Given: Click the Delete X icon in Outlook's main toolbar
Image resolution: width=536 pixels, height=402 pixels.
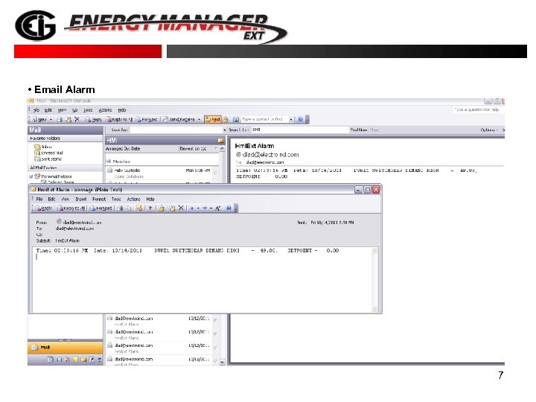Looking at the screenshot, I should (x=77, y=119).
